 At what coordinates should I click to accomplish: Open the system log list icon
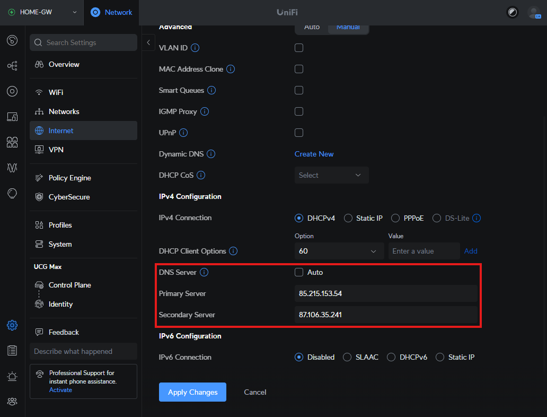(12, 350)
